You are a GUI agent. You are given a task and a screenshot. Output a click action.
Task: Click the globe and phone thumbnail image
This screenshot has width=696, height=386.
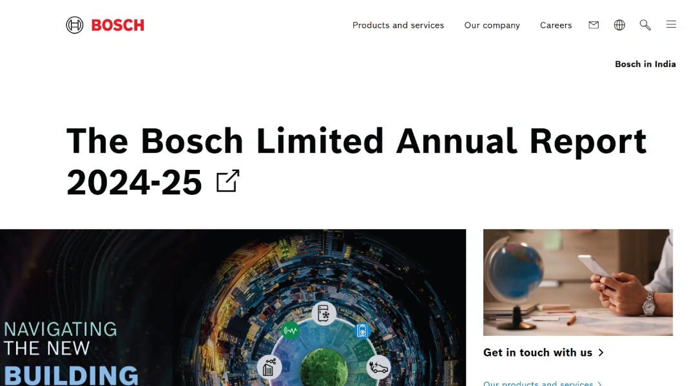[577, 282]
